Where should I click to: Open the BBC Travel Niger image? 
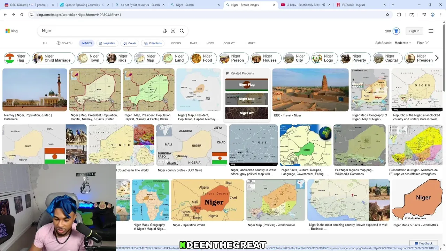coord(310,90)
